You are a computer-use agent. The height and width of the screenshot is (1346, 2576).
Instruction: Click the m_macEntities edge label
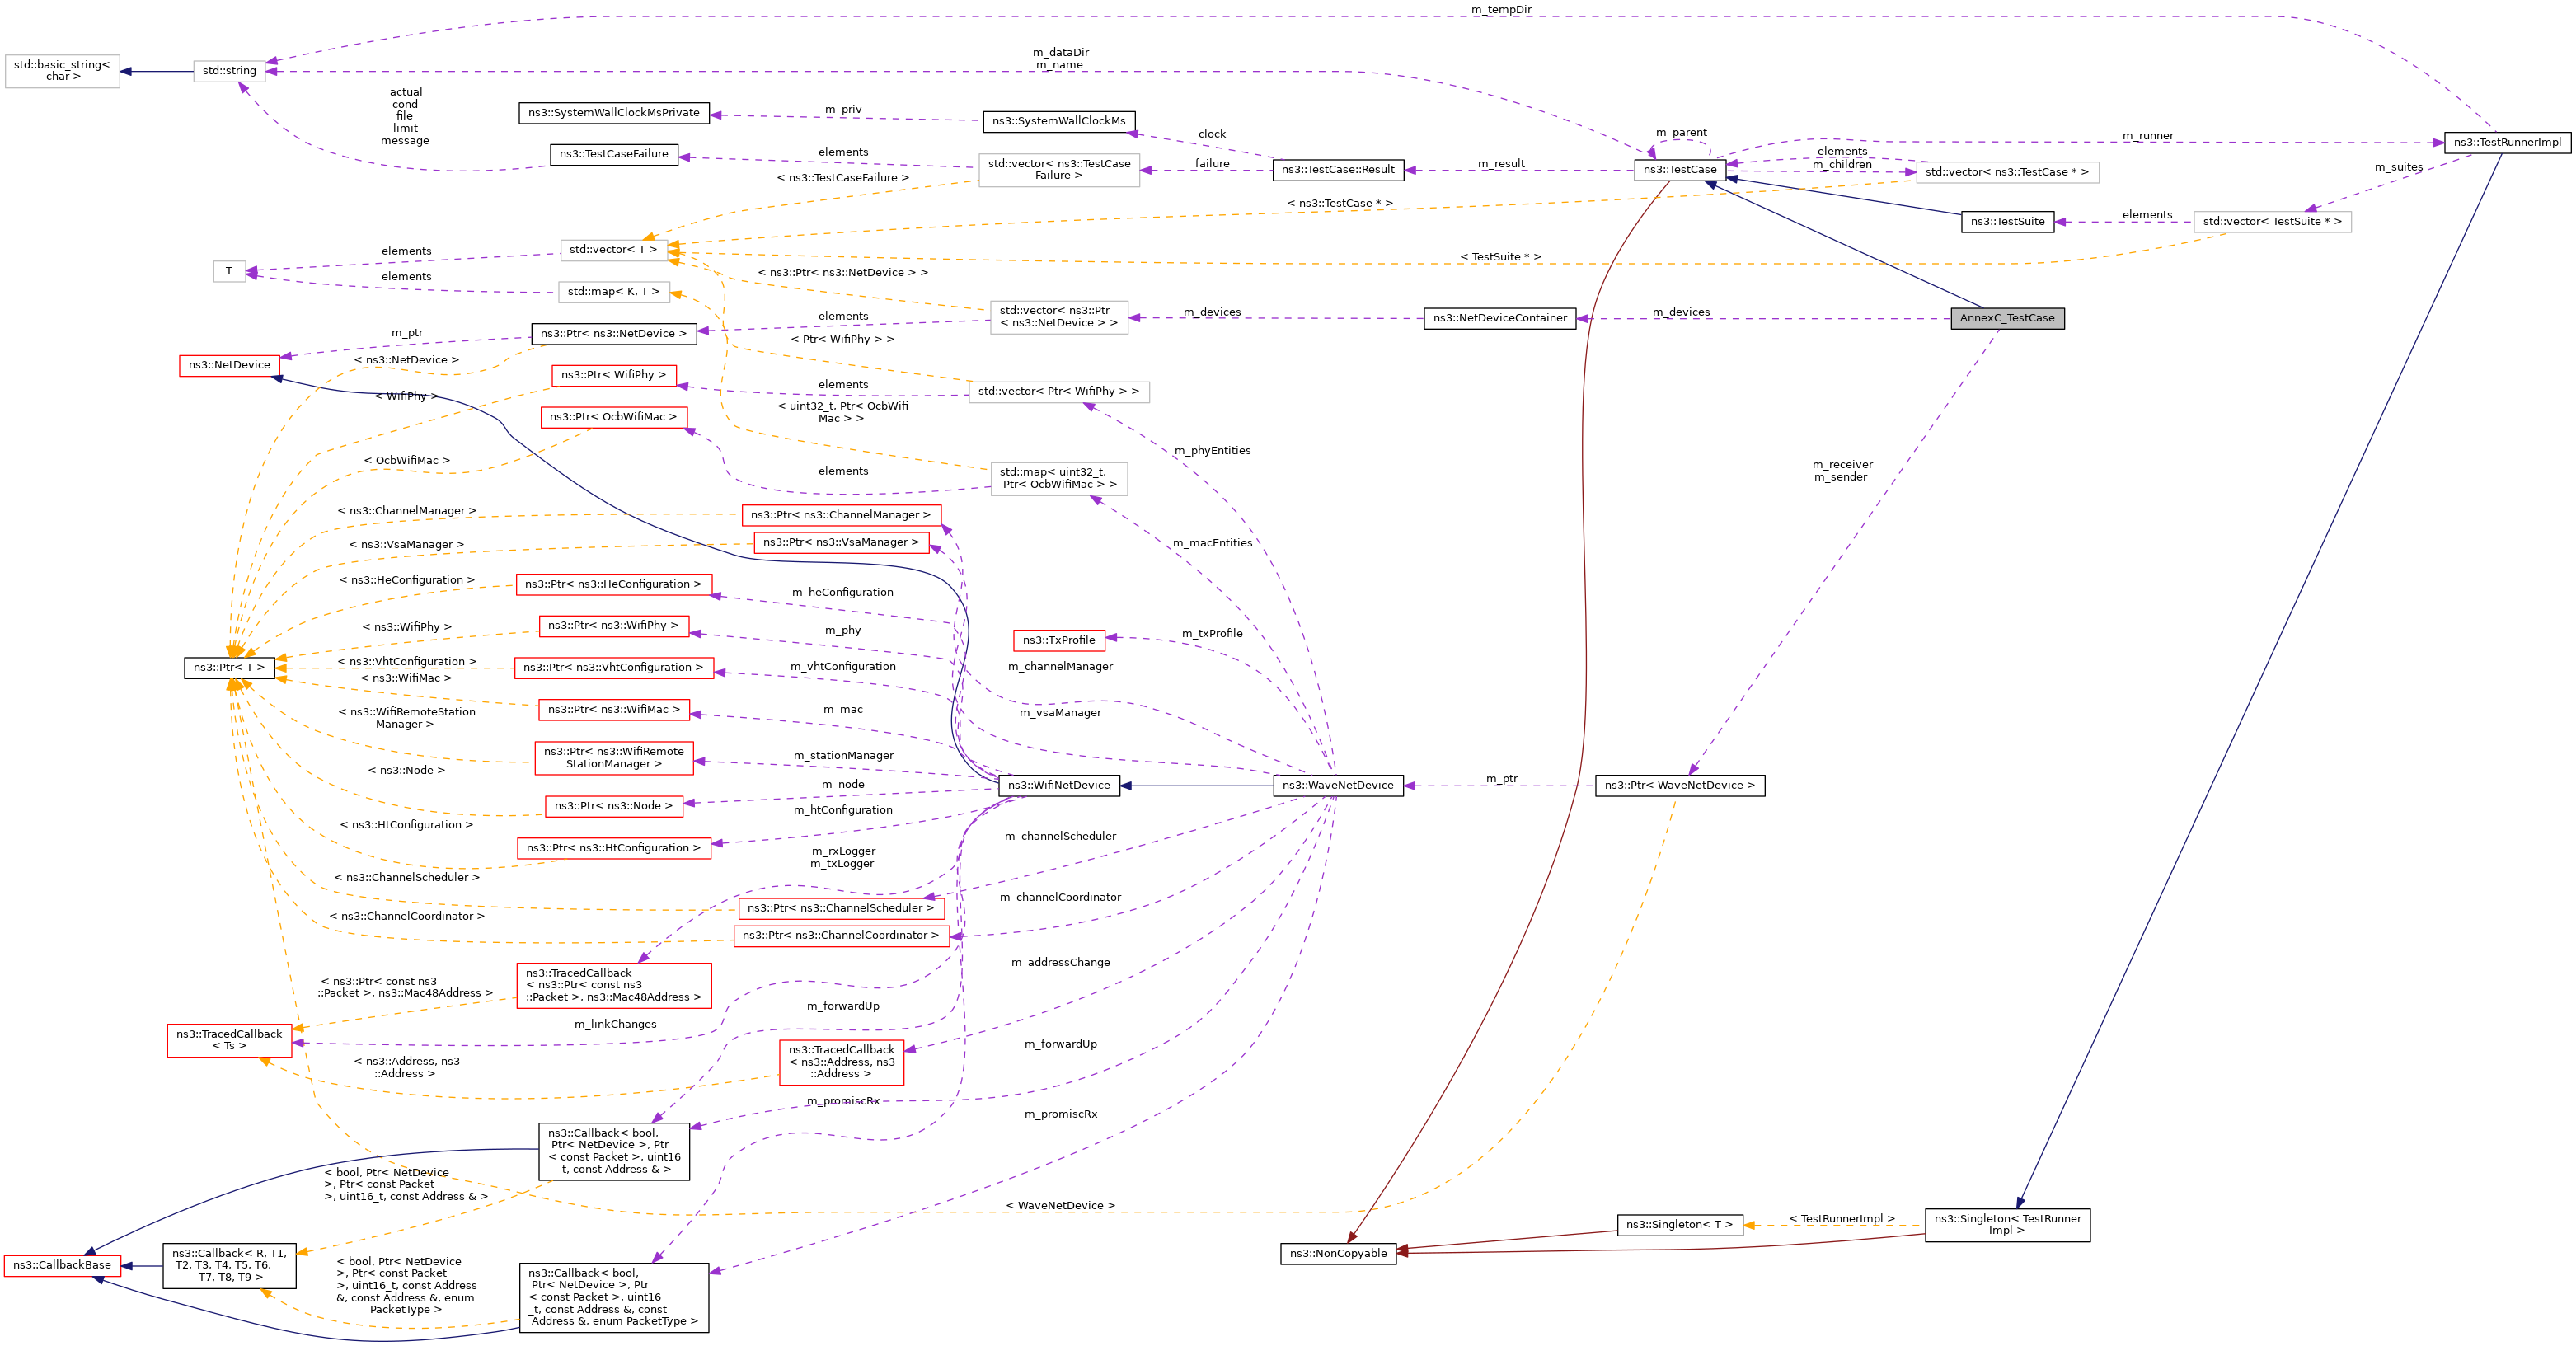click(1212, 543)
